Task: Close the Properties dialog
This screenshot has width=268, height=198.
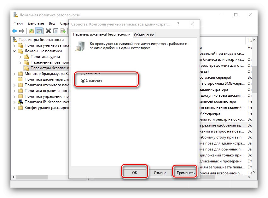Action: coord(192,24)
